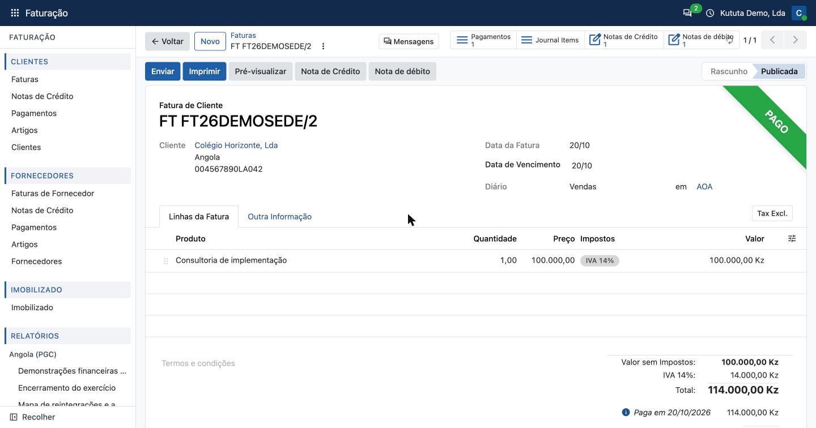816x428 pixels.
Task: Open column settings icon in invoice lines
Action: point(792,239)
